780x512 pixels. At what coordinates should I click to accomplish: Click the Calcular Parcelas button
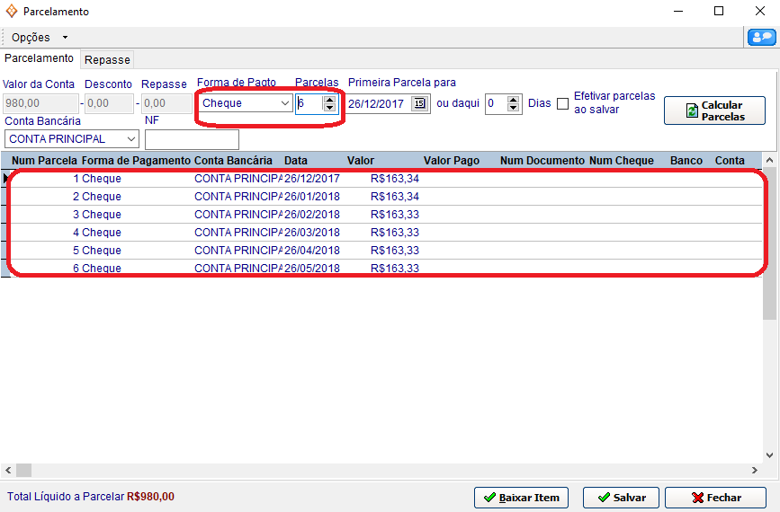(714, 110)
